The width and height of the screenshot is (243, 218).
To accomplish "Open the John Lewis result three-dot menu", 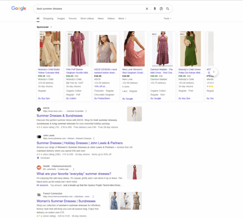I will pyautogui.click(x=94, y=138).
